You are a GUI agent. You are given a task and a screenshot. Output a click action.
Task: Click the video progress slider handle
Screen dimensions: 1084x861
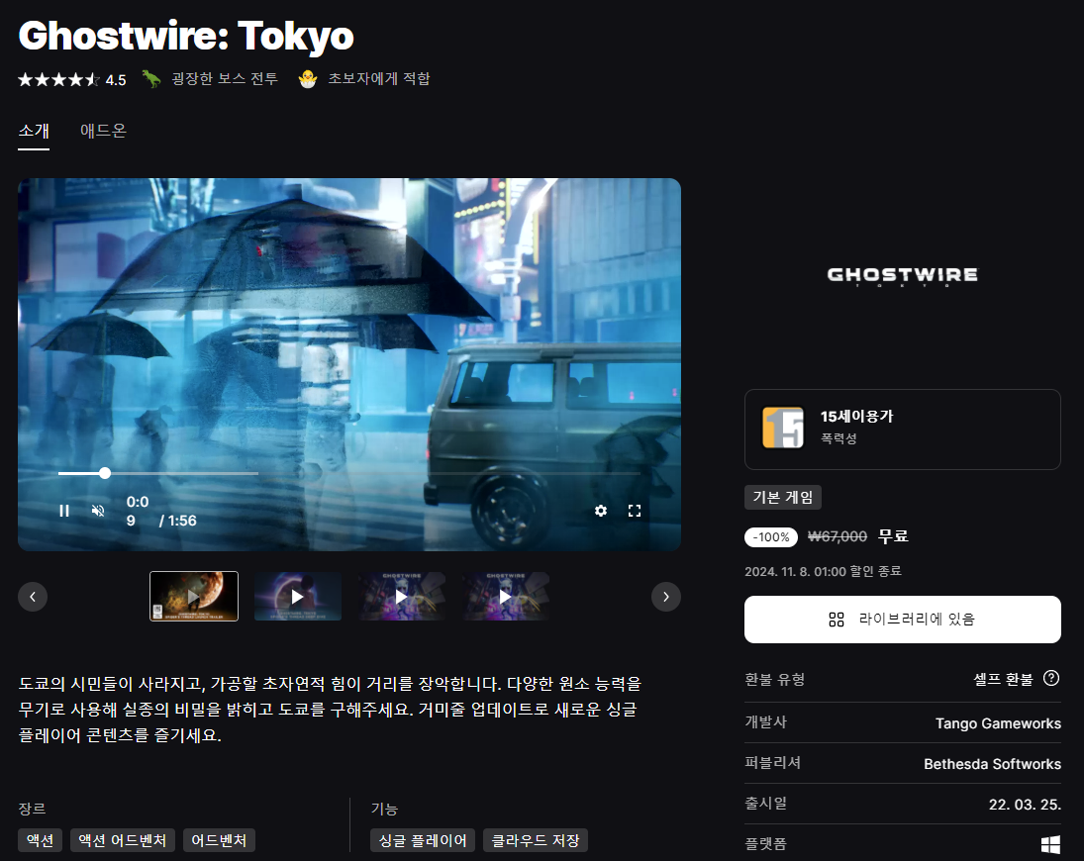(x=105, y=473)
